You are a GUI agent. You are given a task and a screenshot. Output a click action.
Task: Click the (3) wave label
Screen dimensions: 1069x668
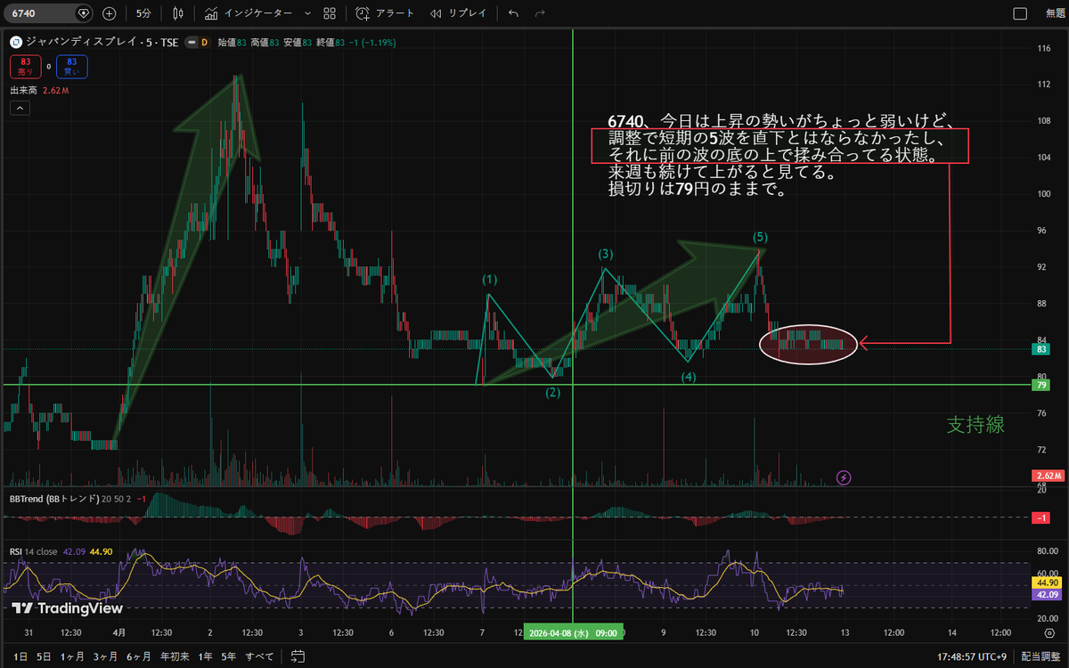(x=605, y=255)
